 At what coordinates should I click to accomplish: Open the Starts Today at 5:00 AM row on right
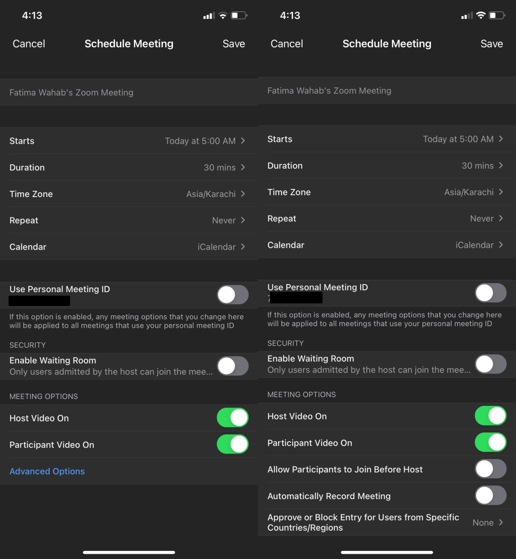[x=387, y=139]
